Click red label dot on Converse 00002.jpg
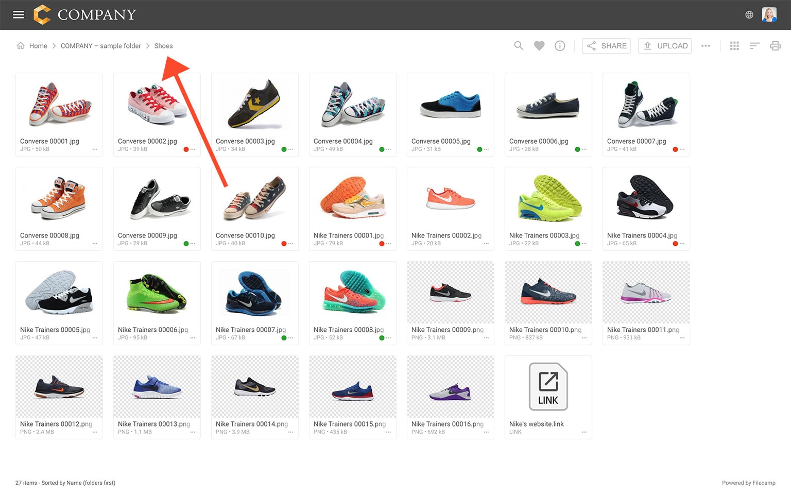 point(186,149)
